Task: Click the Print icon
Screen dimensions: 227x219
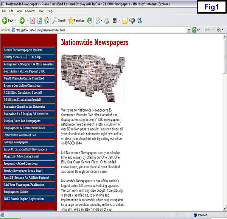Action: [x=107, y=20]
